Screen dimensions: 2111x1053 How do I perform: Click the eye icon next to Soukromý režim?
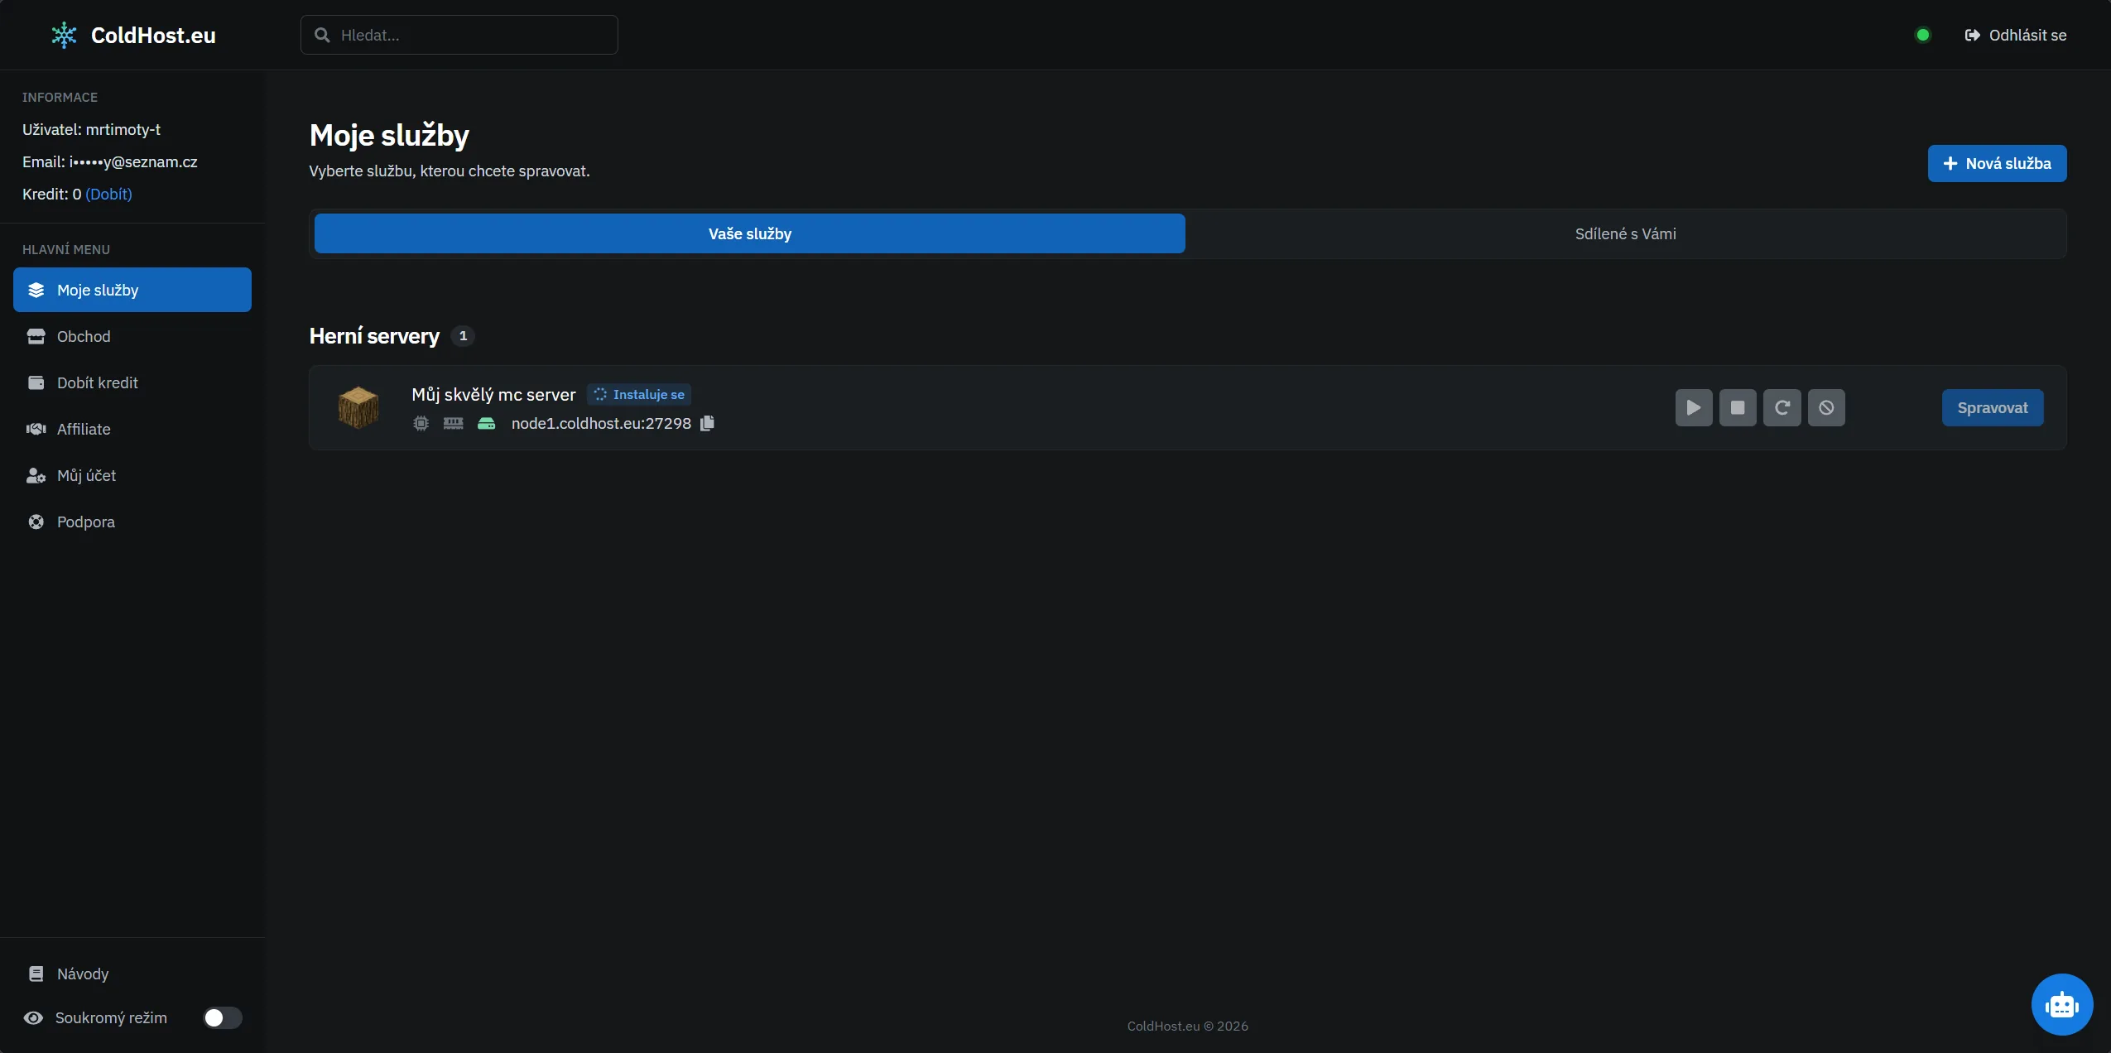(33, 1017)
